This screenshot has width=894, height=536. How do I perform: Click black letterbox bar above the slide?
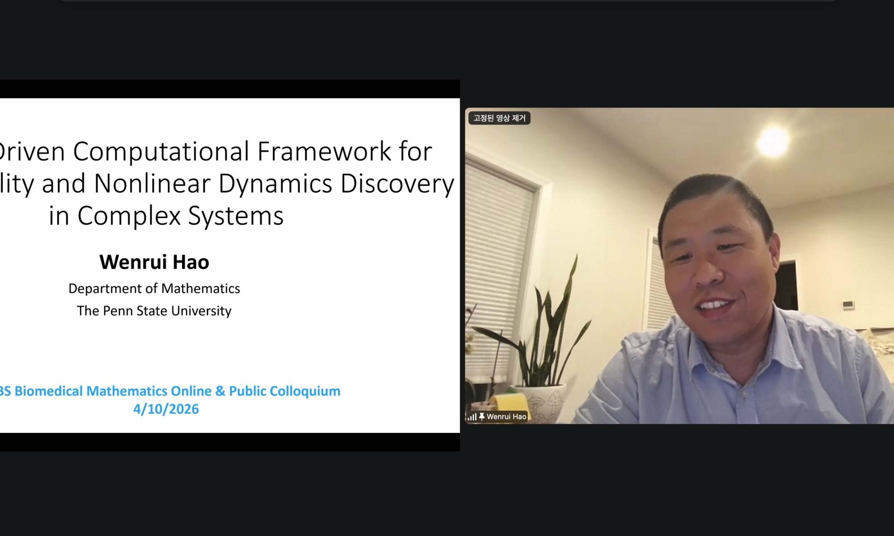[x=230, y=89]
